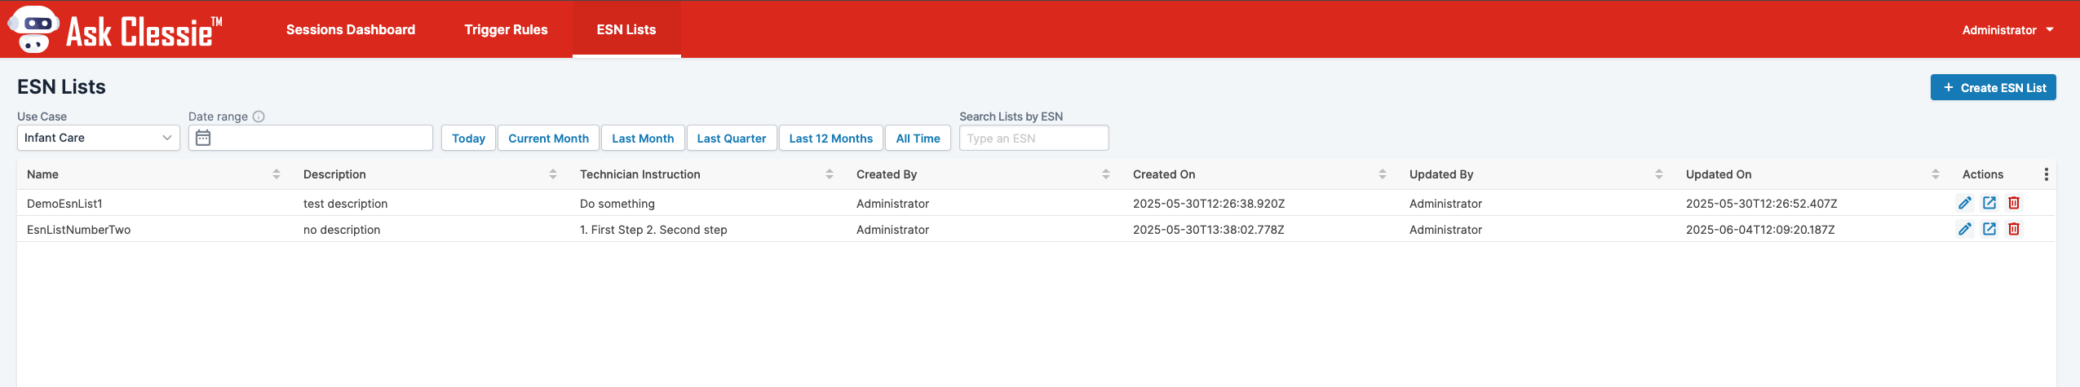Viewport: 2080px width, 387px height.
Task: Click the Ask Clessie robot logo
Action: [x=33, y=29]
